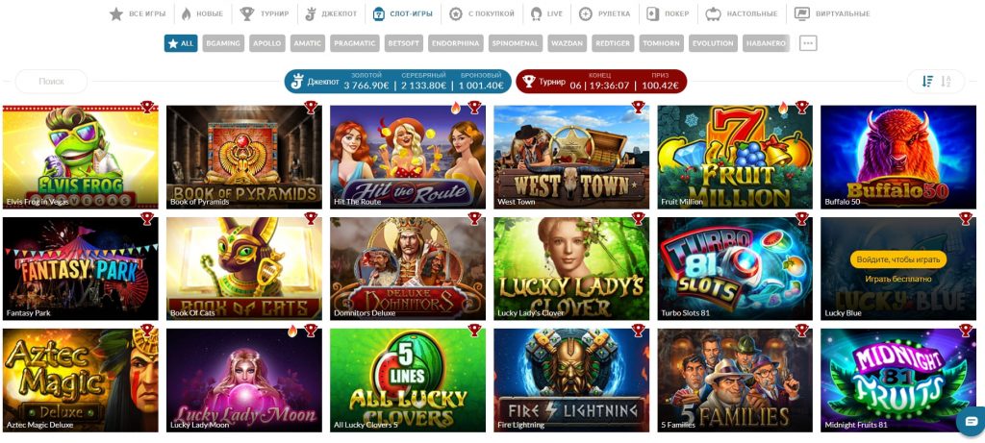Screen dimensions: 985x443
Task: Click the Играть бесплатно link
Action: pyautogui.click(x=897, y=279)
